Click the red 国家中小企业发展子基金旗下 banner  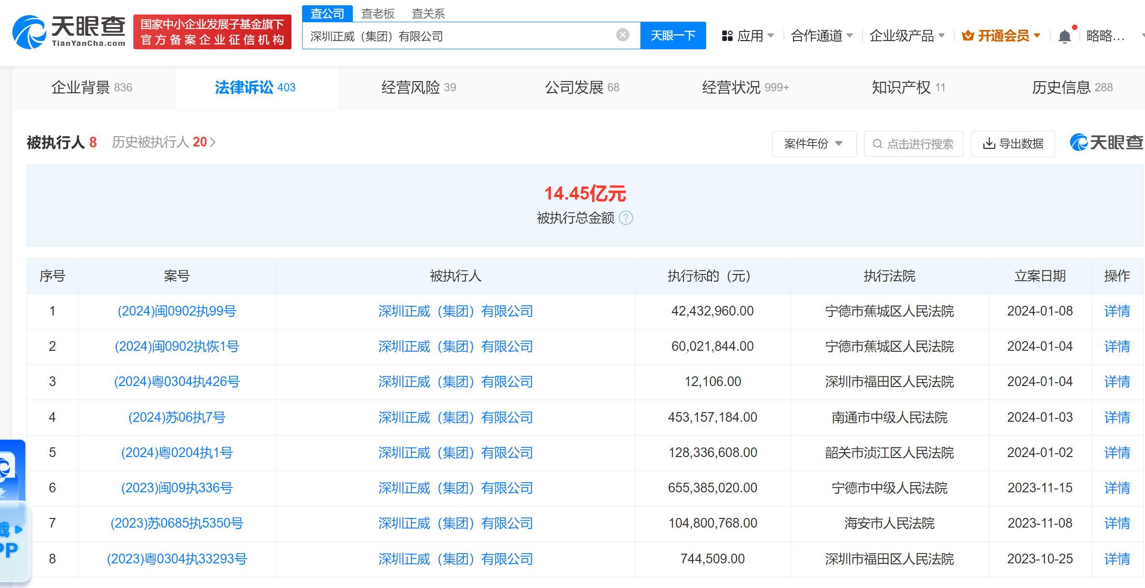[x=212, y=32]
